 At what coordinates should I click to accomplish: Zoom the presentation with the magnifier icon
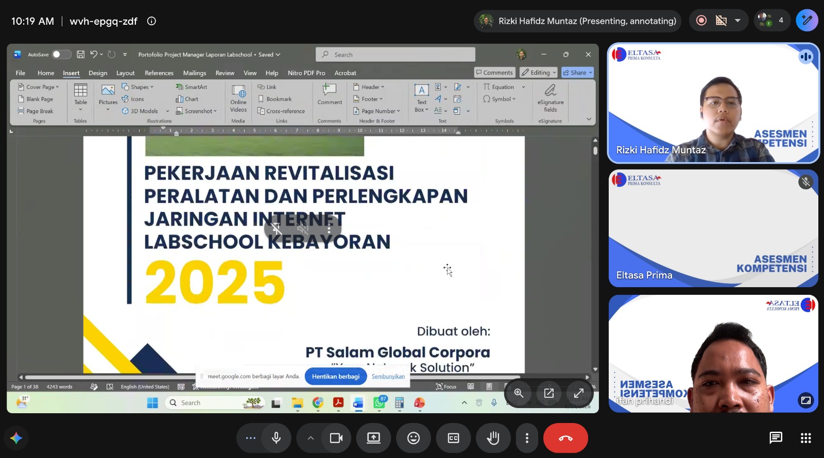coord(519,393)
